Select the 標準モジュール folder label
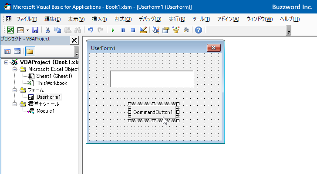317x174 pixels. coord(44,104)
